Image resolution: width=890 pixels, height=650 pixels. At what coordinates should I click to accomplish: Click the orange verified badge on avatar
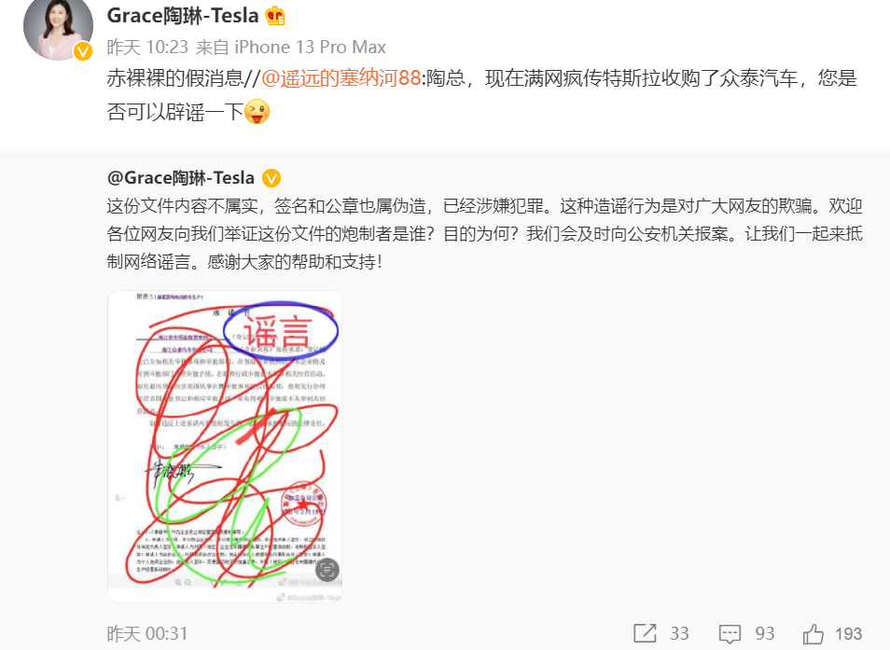(83, 51)
